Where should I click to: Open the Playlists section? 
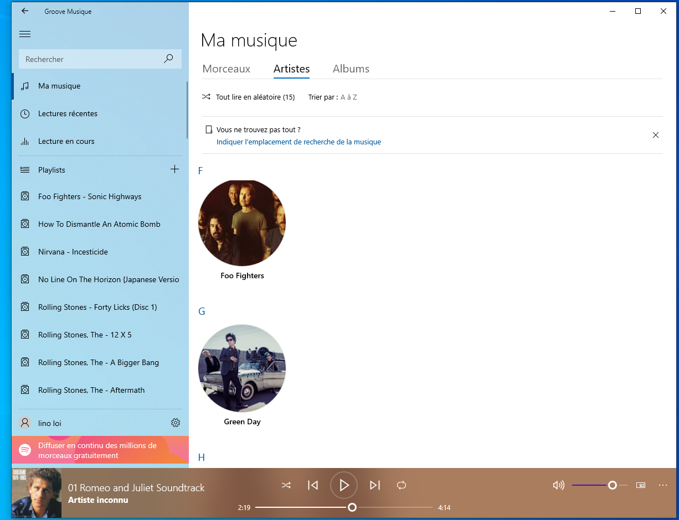click(89, 170)
